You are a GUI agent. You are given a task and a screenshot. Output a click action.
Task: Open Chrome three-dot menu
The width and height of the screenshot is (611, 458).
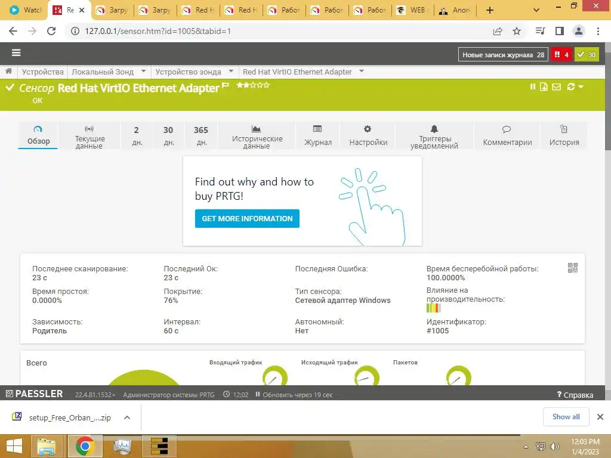point(598,31)
